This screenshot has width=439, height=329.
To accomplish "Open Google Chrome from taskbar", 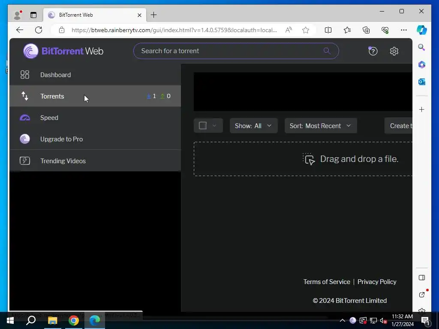I will point(74,320).
